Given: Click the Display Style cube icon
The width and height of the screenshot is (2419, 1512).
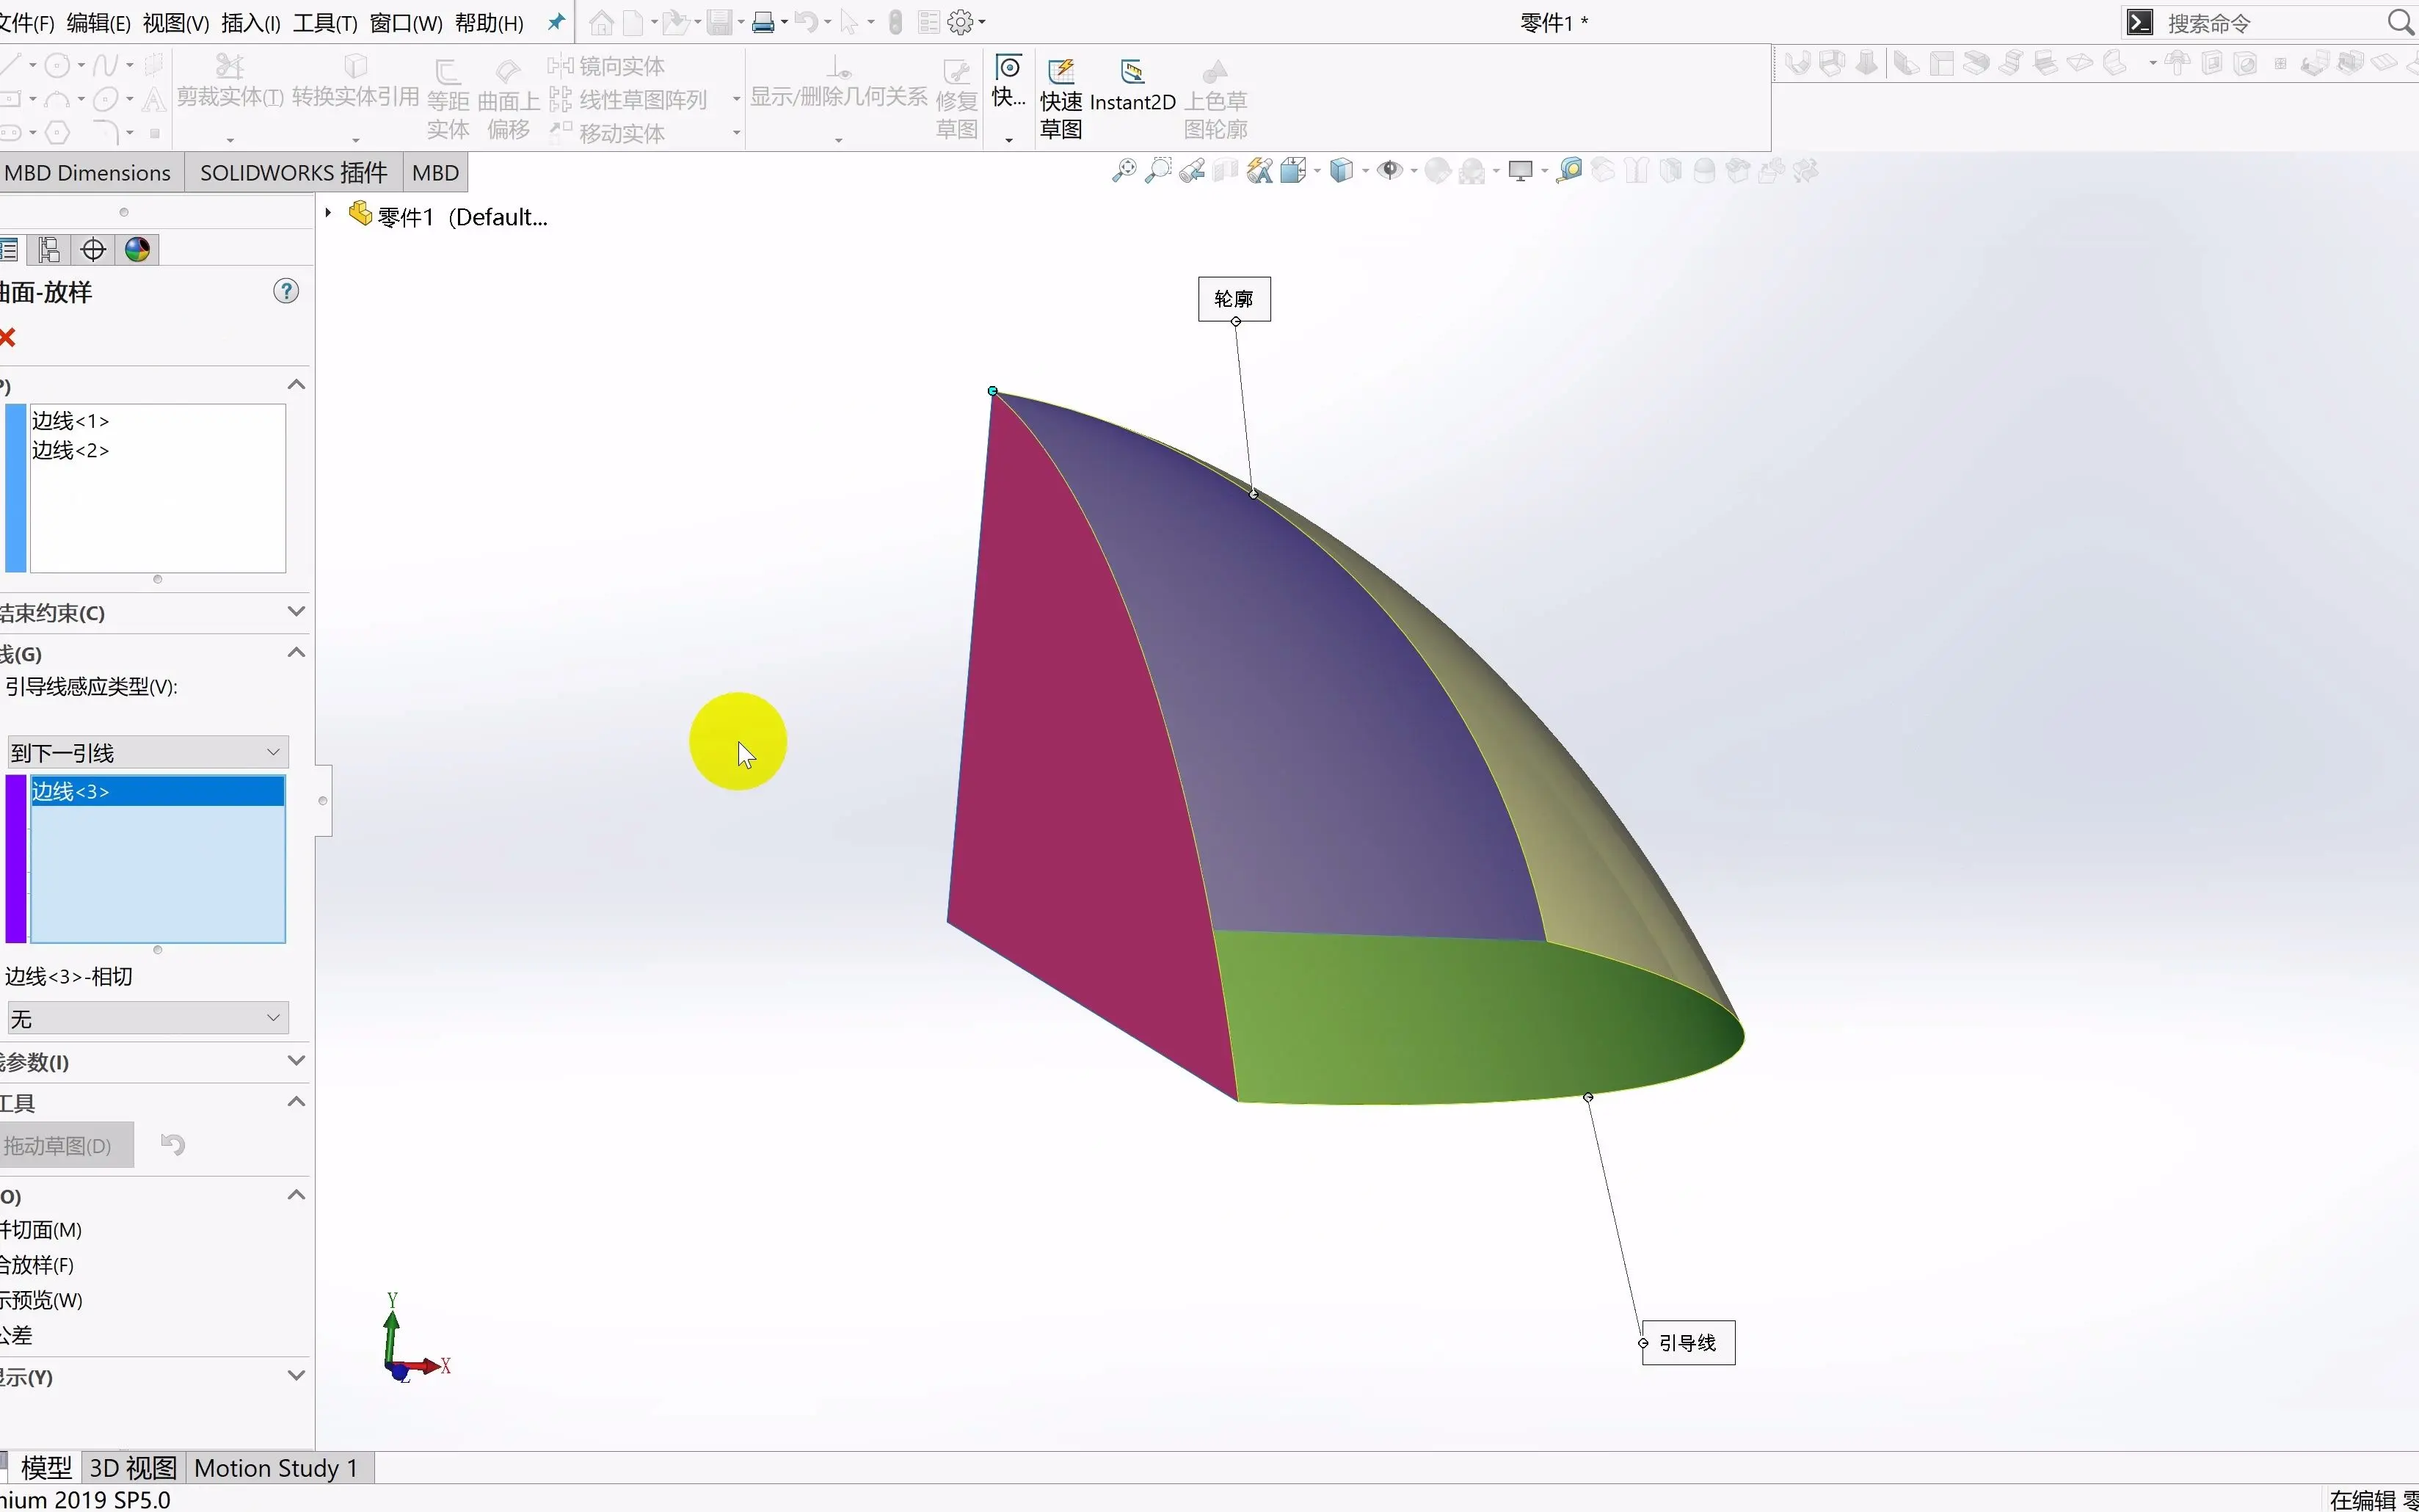Looking at the screenshot, I should click(1342, 171).
